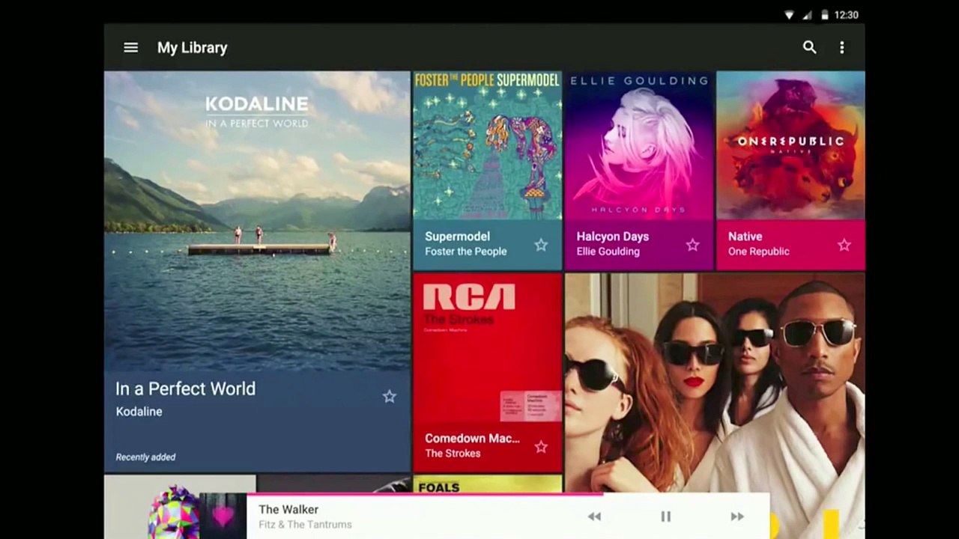Open the Foals yellow album tile

click(487, 484)
